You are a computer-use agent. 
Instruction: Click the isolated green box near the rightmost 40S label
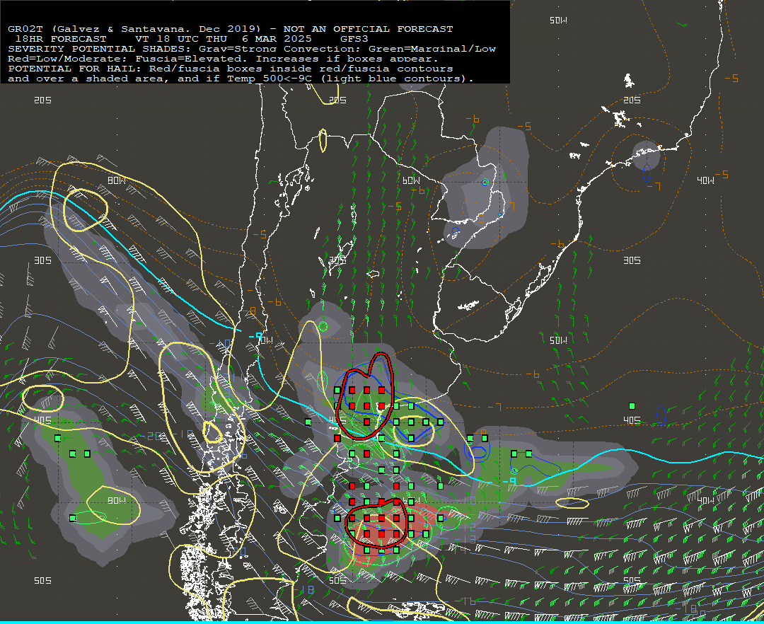pos(632,406)
